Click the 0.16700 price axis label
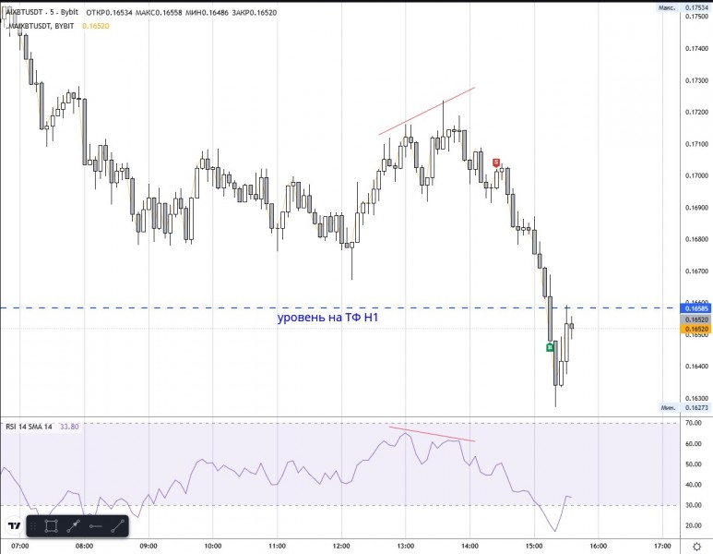The width and height of the screenshot is (713, 554). coord(696,271)
